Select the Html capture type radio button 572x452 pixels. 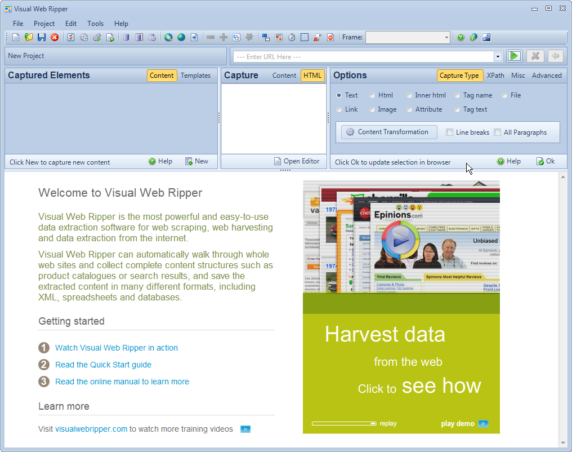click(372, 95)
